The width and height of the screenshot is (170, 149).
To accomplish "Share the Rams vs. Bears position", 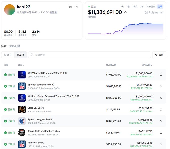I will point(161,144).
